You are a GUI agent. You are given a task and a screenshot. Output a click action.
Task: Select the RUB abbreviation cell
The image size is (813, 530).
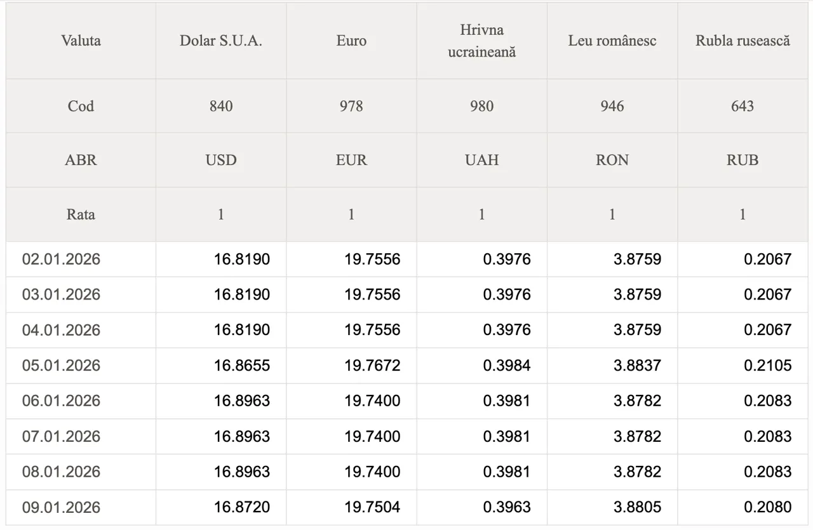point(742,160)
